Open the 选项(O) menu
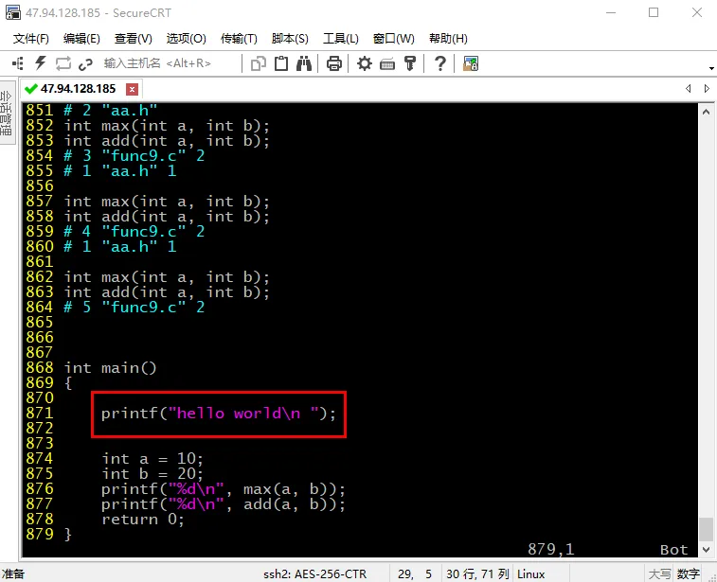Image resolution: width=717 pixels, height=582 pixels. (x=186, y=39)
